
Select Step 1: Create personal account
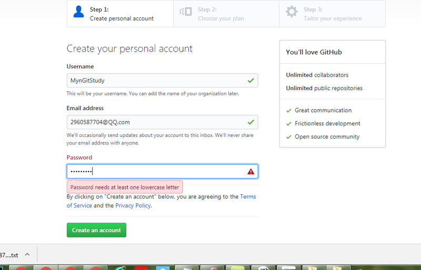120,14
